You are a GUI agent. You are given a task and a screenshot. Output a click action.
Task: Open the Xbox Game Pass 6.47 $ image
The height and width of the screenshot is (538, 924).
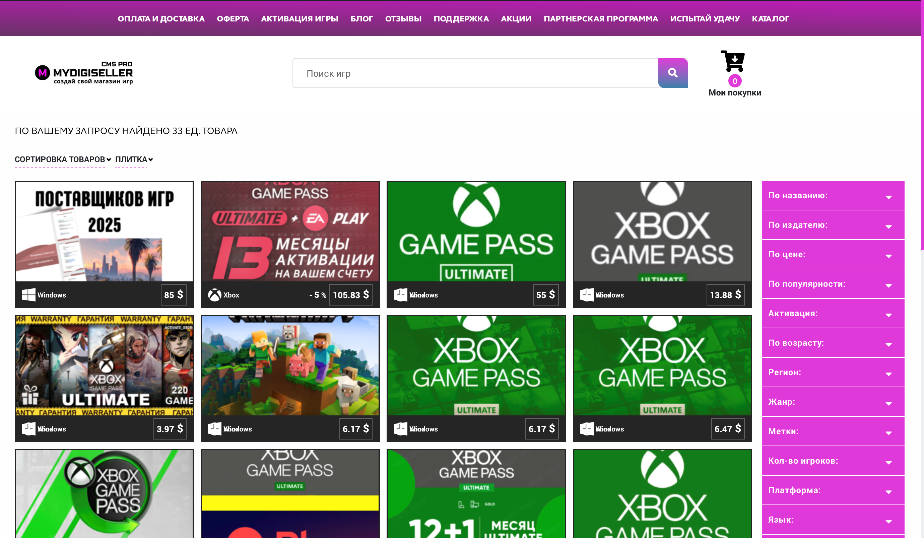662,365
